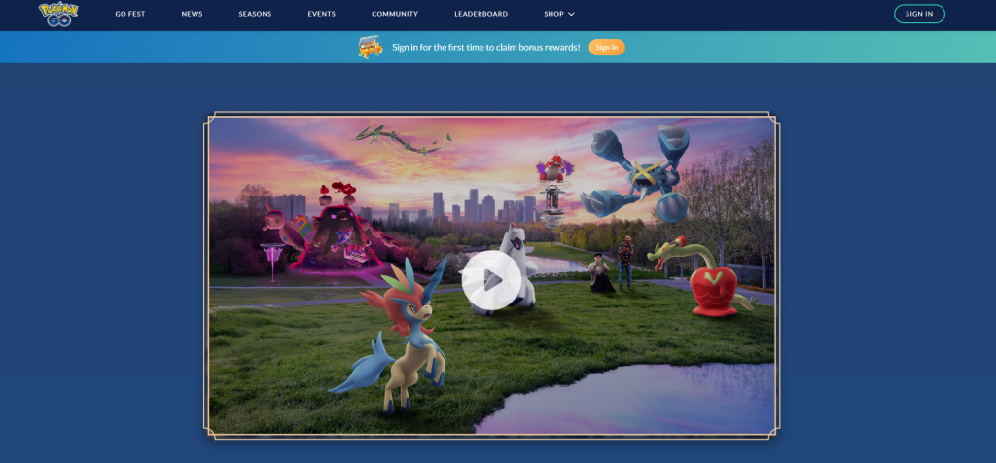The image size is (996, 463).
Task: Click the SIGN IN outlined button
Action: click(x=919, y=14)
